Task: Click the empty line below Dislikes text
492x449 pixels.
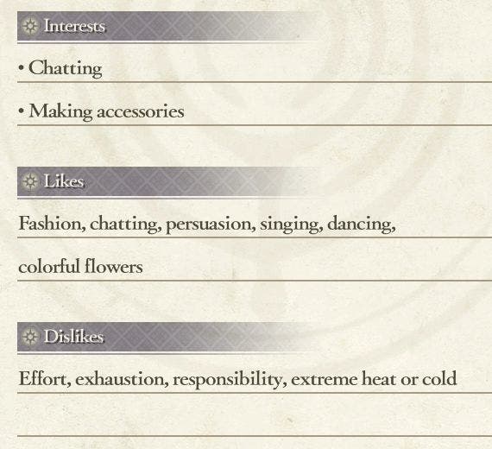Action: click(255, 415)
